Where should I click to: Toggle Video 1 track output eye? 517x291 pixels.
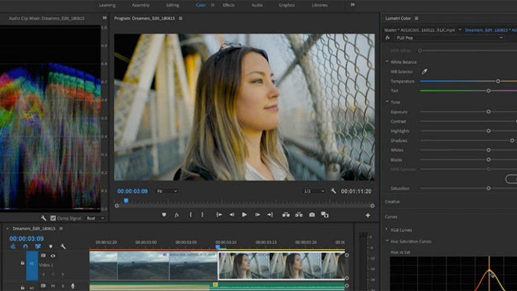(53, 255)
